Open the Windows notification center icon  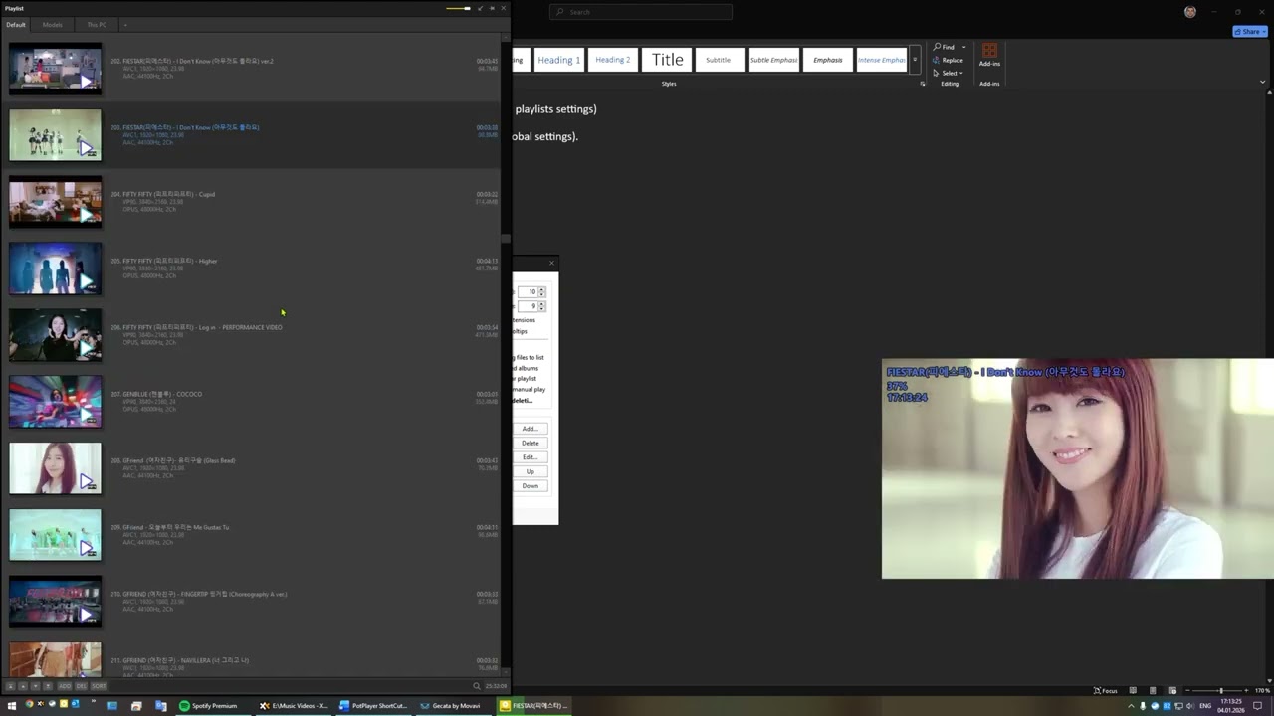pos(1258,706)
